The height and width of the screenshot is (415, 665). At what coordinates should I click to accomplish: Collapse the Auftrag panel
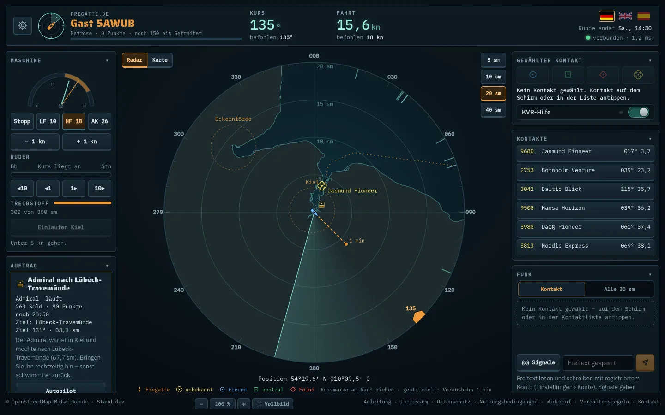click(107, 266)
